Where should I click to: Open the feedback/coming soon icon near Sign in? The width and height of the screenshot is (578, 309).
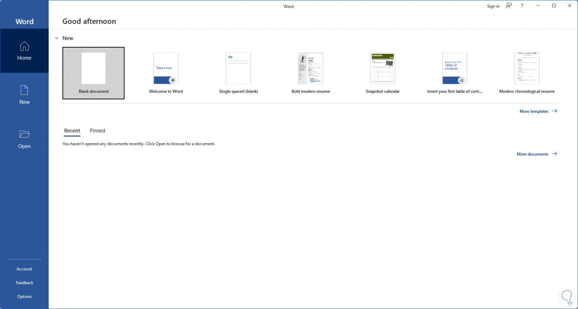tap(509, 6)
